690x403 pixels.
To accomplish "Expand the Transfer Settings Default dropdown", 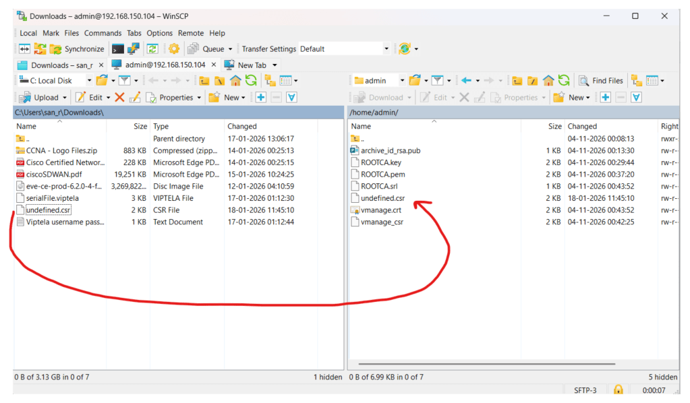I will [386, 49].
